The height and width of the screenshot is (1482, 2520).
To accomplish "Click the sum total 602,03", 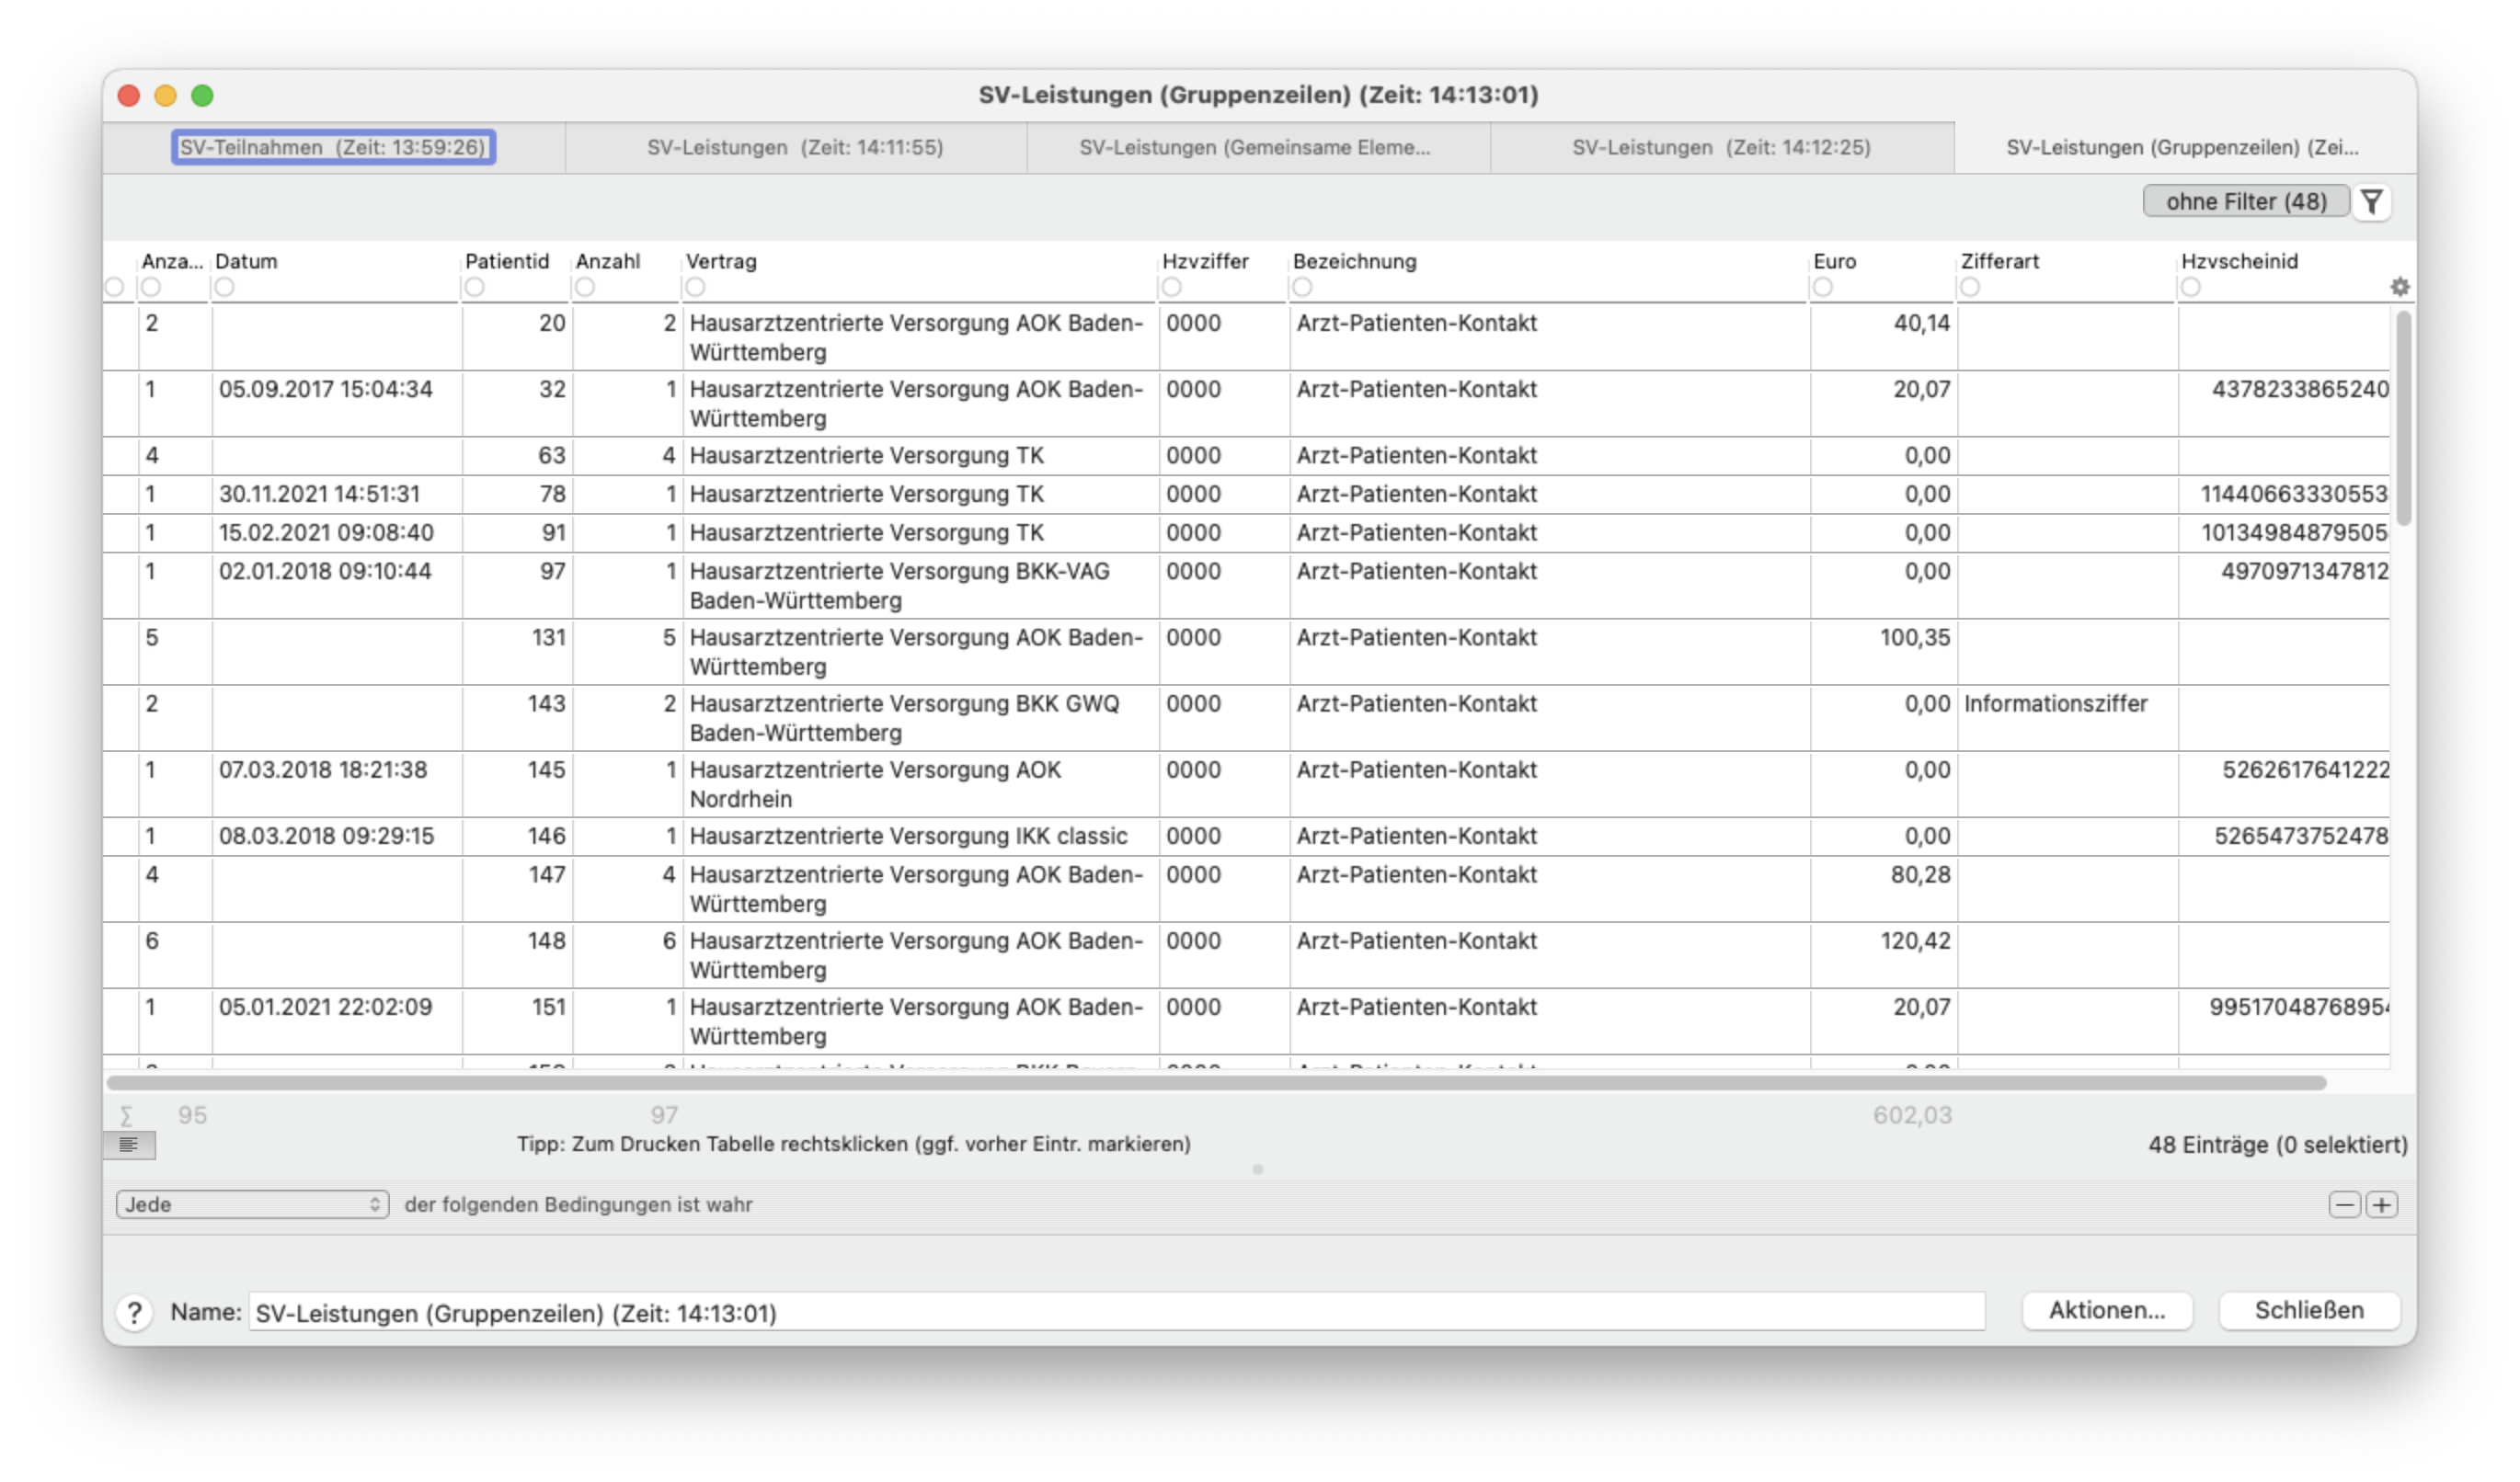I will click(1912, 1116).
